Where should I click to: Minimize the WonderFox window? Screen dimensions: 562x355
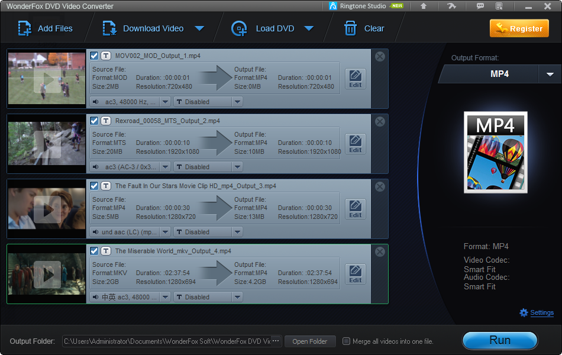pos(528,7)
